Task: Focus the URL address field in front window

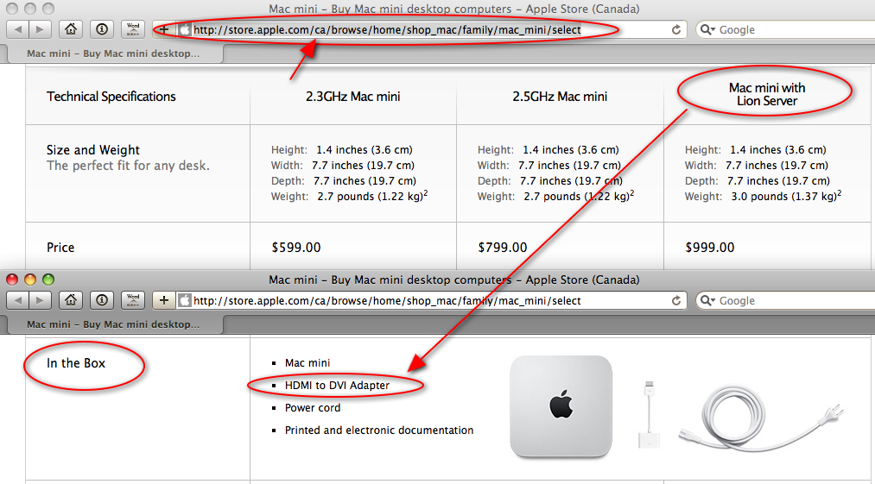Action: pyautogui.click(x=429, y=300)
